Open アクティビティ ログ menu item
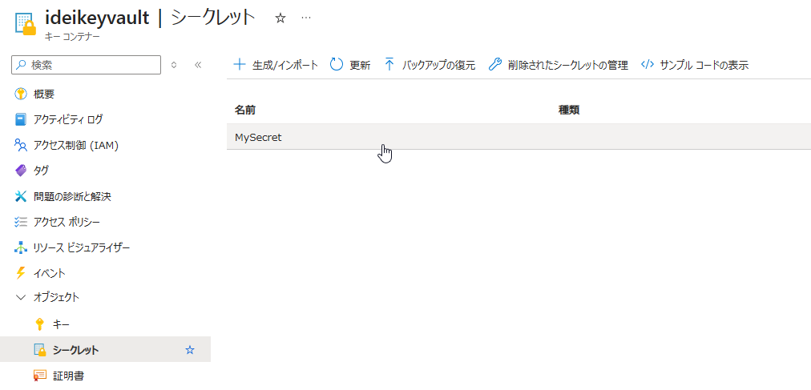The image size is (811, 390). point(68,120)
